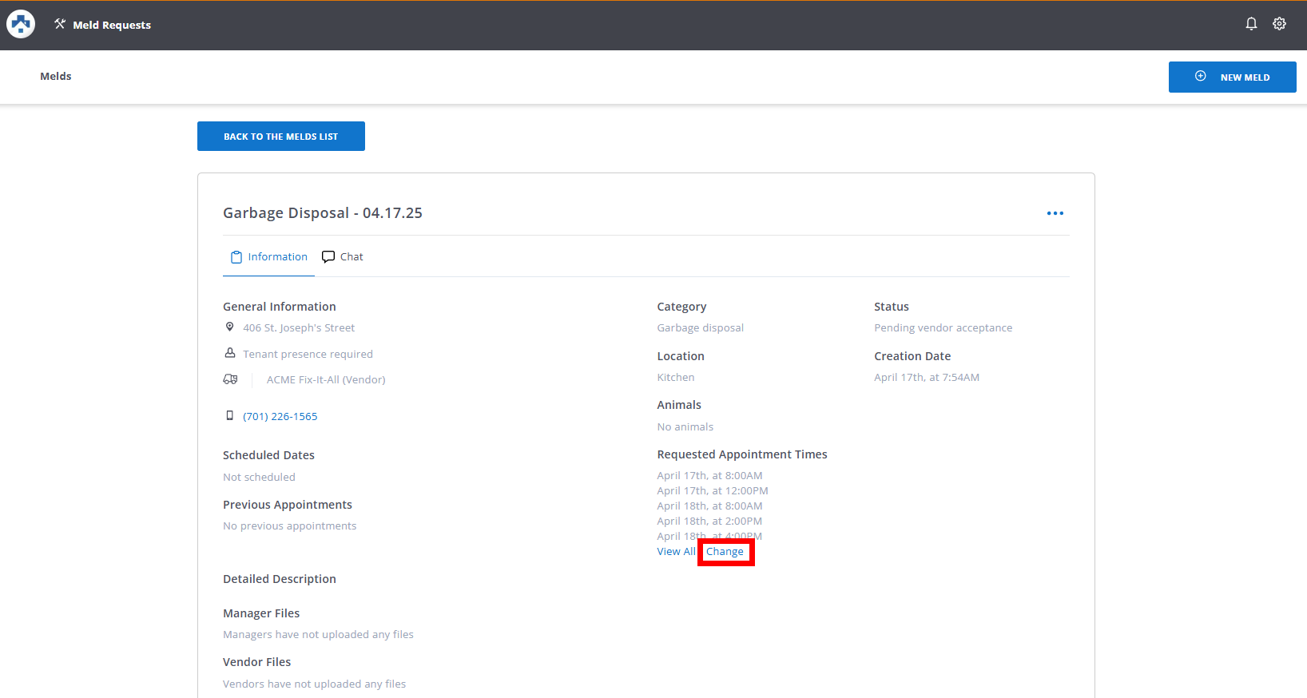Image resolution: width=1307 pixels, height=698 pixels.
Task: Click the mobile phone icon
Action: click(229, 416)
